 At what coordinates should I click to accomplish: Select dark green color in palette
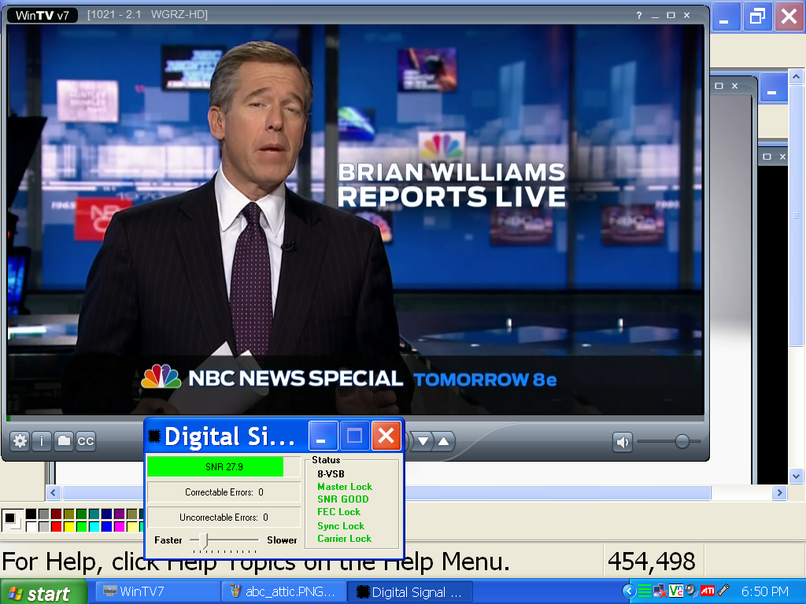pos(81,514)
